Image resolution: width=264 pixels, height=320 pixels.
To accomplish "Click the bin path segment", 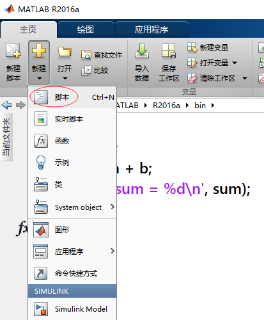I will pos(200,105).
